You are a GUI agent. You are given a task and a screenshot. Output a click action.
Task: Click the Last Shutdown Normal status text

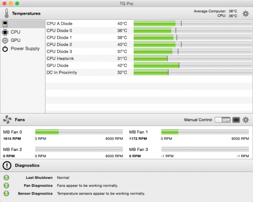point(63,178)
